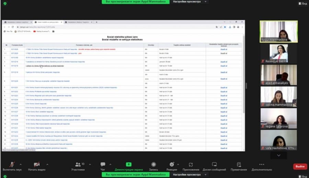Click Daxil ol link in table row 19
Screen dimensions: 309x178
(x=224, y=136)
